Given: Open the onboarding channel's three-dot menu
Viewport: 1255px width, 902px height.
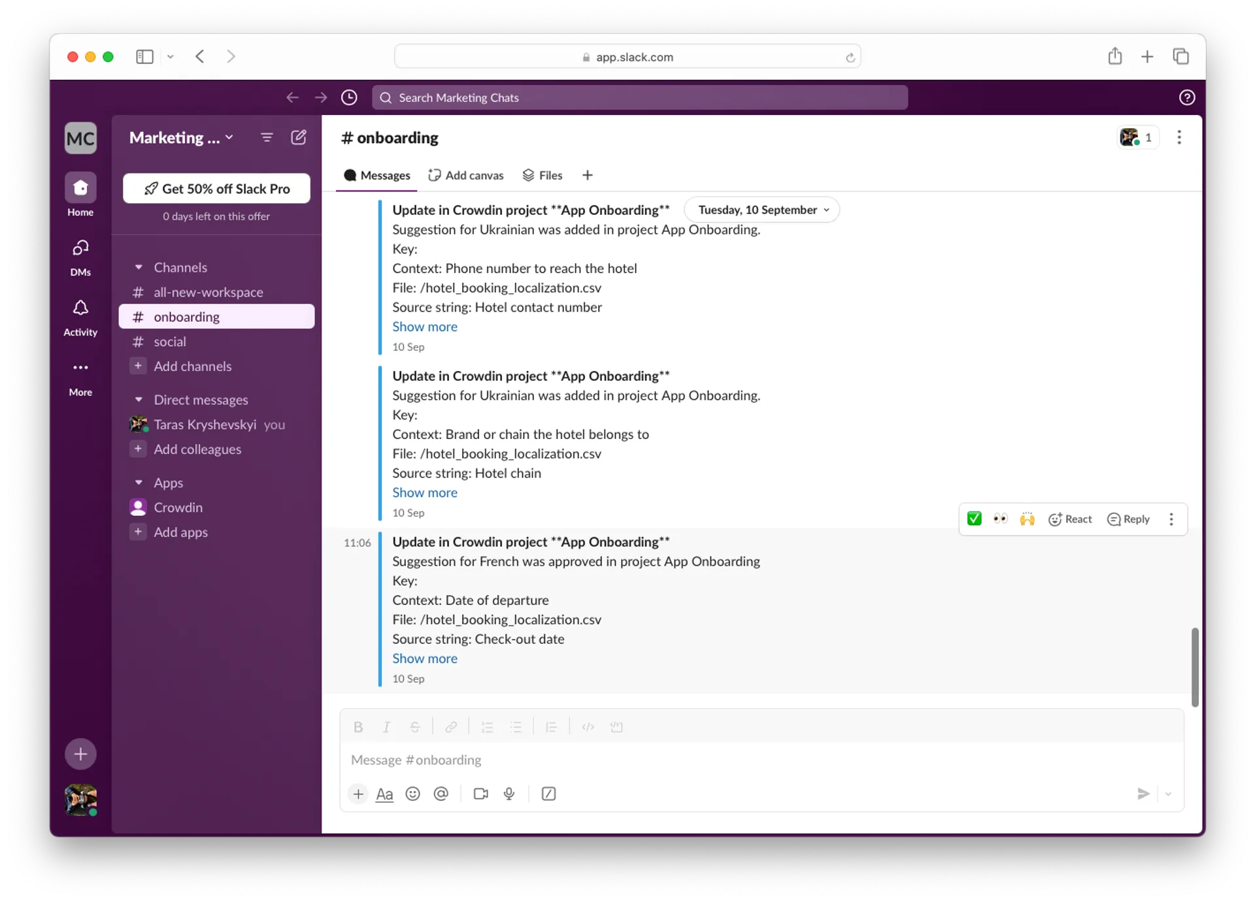Looking at the screenshot, I should pos(1179,137).
